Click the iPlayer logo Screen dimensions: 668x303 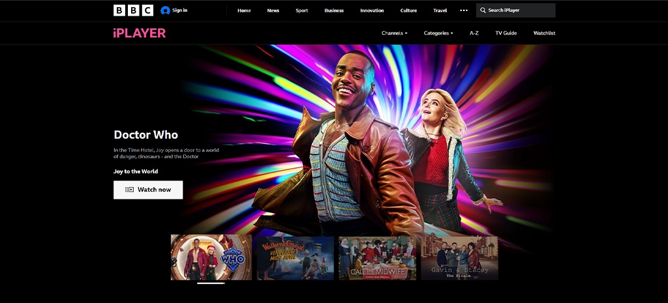(140, 33)
